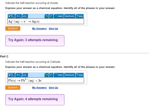Submit the Cathode half-reaction answer
The width and height of the screenshot is (149, 112).
pos(13,88)
